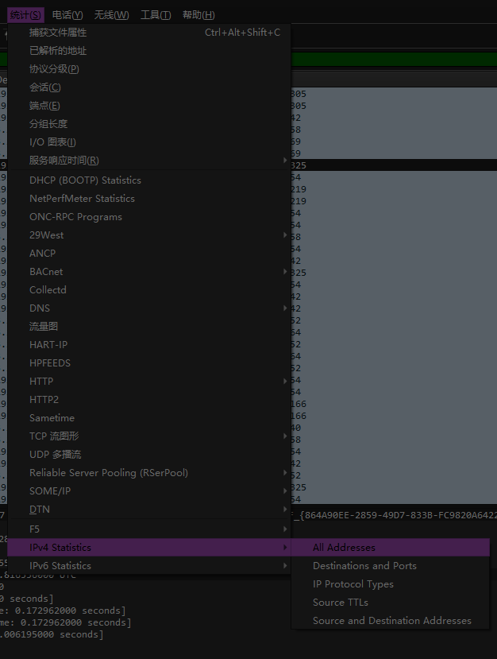Select 已解析的地址 from statistics menu
Image resolution: width=497 pixels, height=659 pixels.
click(x=58, y=51)
